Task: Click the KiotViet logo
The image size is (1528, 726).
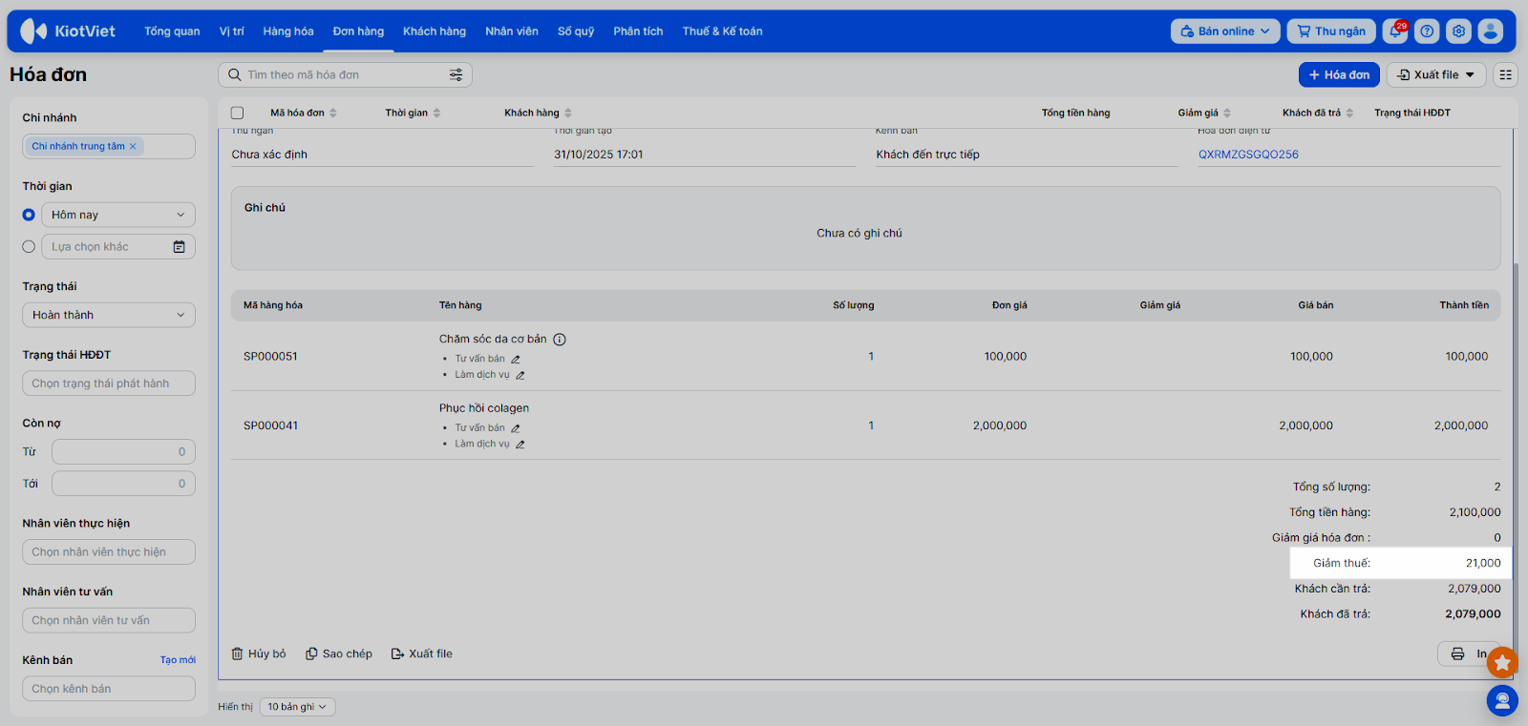Action: 68,31
